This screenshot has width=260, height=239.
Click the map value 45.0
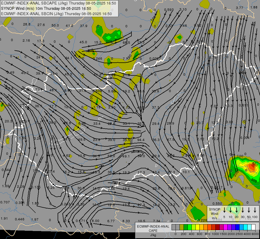click(x=83, y=42)
